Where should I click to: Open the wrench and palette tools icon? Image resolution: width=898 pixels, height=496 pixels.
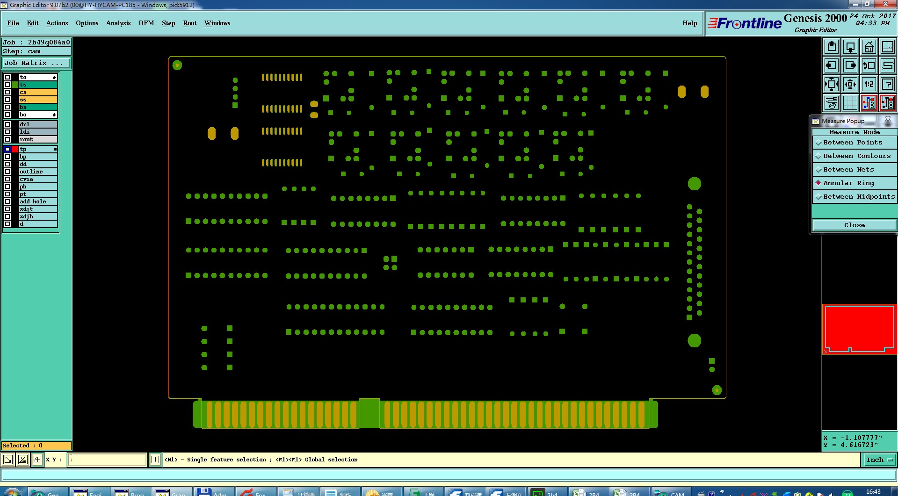832,103
